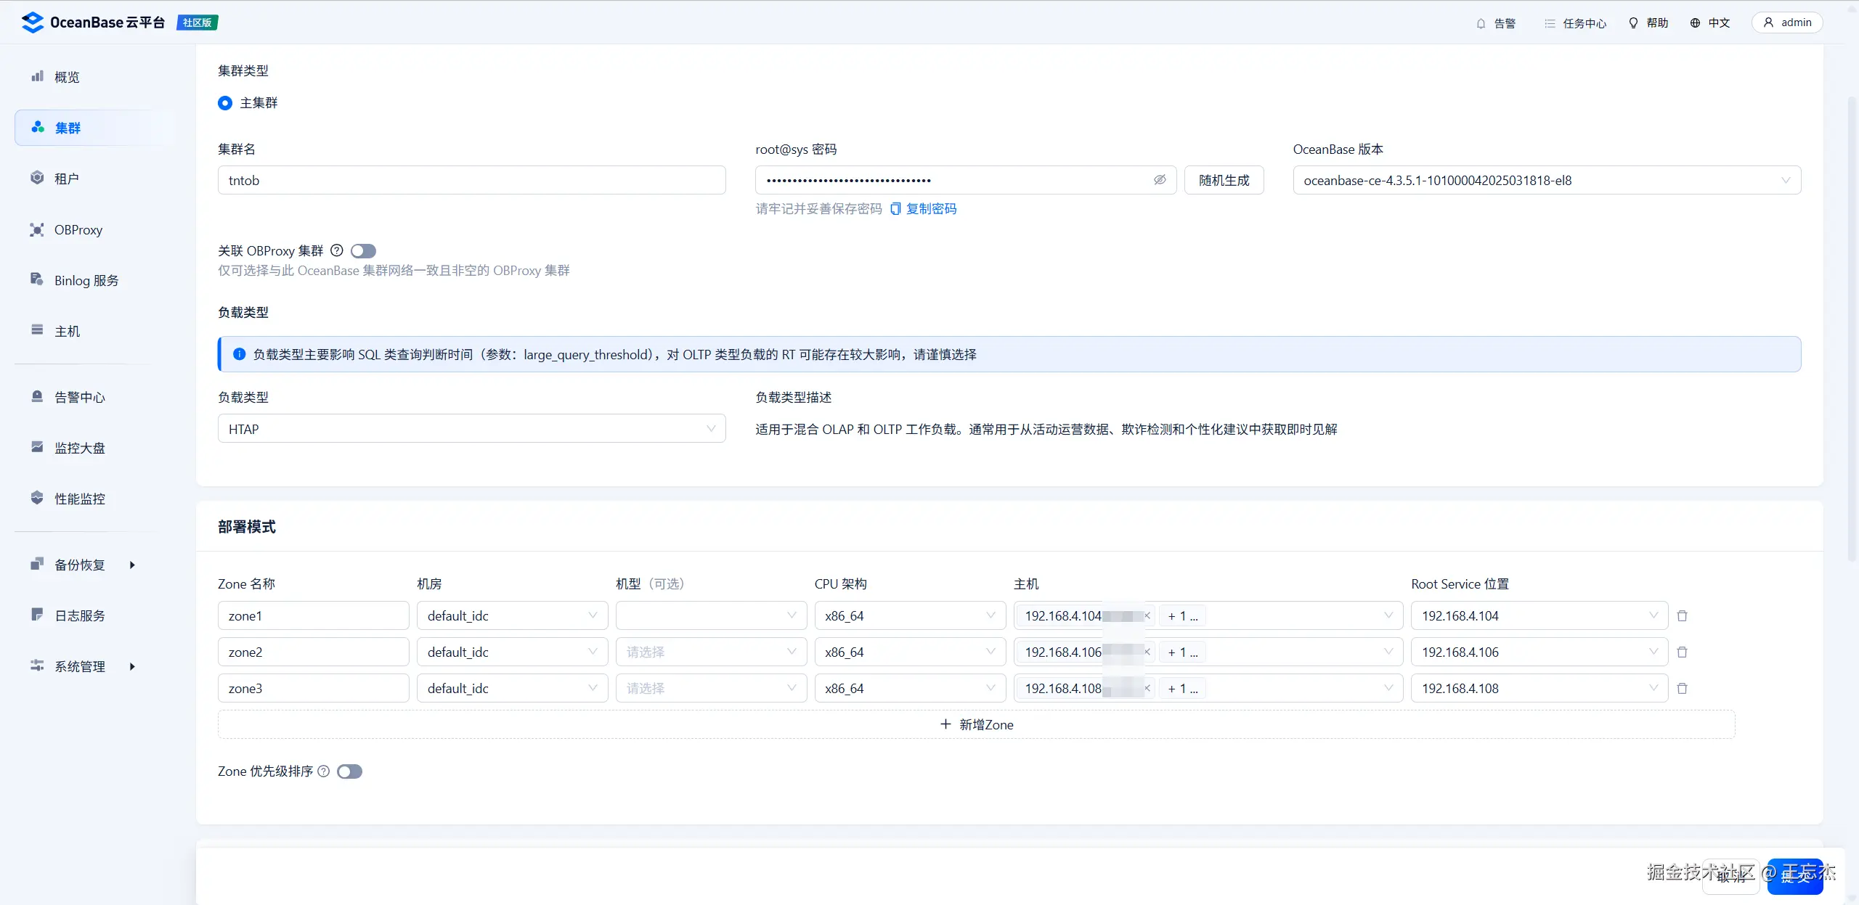The height and width of the screenshot is (905, 1859).
Task: Remove zone3 using its trash icon
Action: pos(1682,689)
